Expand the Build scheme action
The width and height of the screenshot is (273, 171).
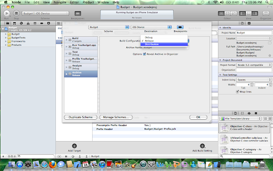pyautogui.click(x=67, y=40)
